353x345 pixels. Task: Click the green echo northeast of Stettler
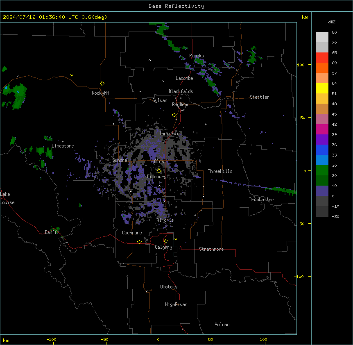253,55
